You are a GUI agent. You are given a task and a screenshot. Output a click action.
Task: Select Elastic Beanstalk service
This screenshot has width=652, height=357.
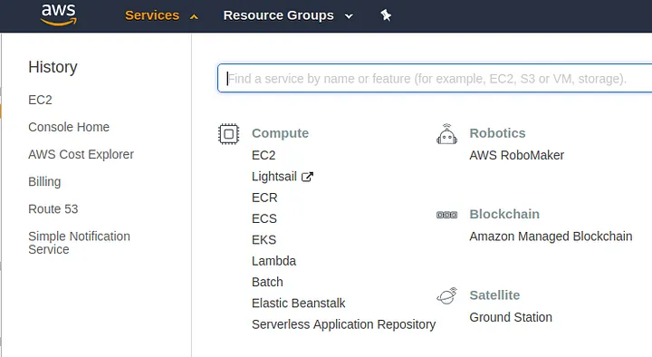[x=298, y=303]
